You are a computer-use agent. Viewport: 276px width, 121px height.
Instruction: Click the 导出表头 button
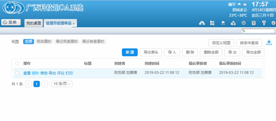click(x=151, y=52)
